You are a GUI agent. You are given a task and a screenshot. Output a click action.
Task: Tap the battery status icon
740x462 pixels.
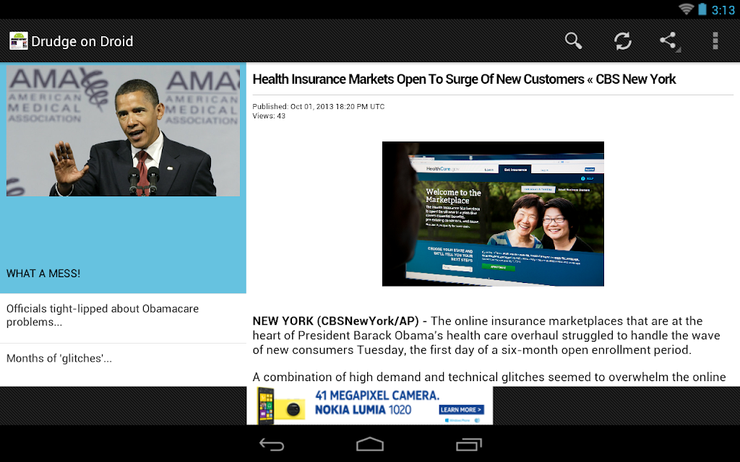click(x=702, y=9)
